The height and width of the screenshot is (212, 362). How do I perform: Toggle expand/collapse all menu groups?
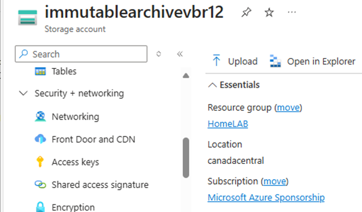click(x=159, y=54)
